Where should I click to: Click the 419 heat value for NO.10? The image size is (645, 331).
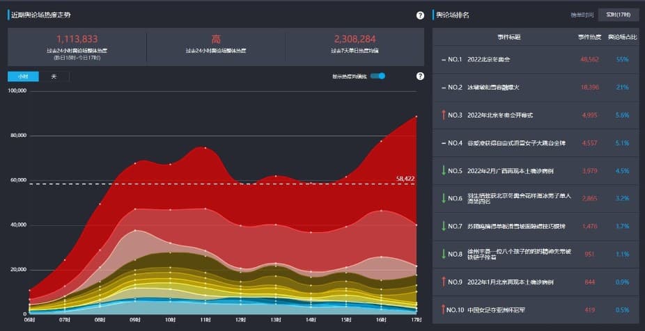589,310
